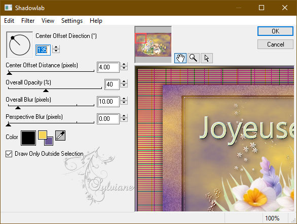The width and height of the screenshot is (297, 224).
Task: Decrease Center Offset Distance value
Action: click(x=124, y=68)
